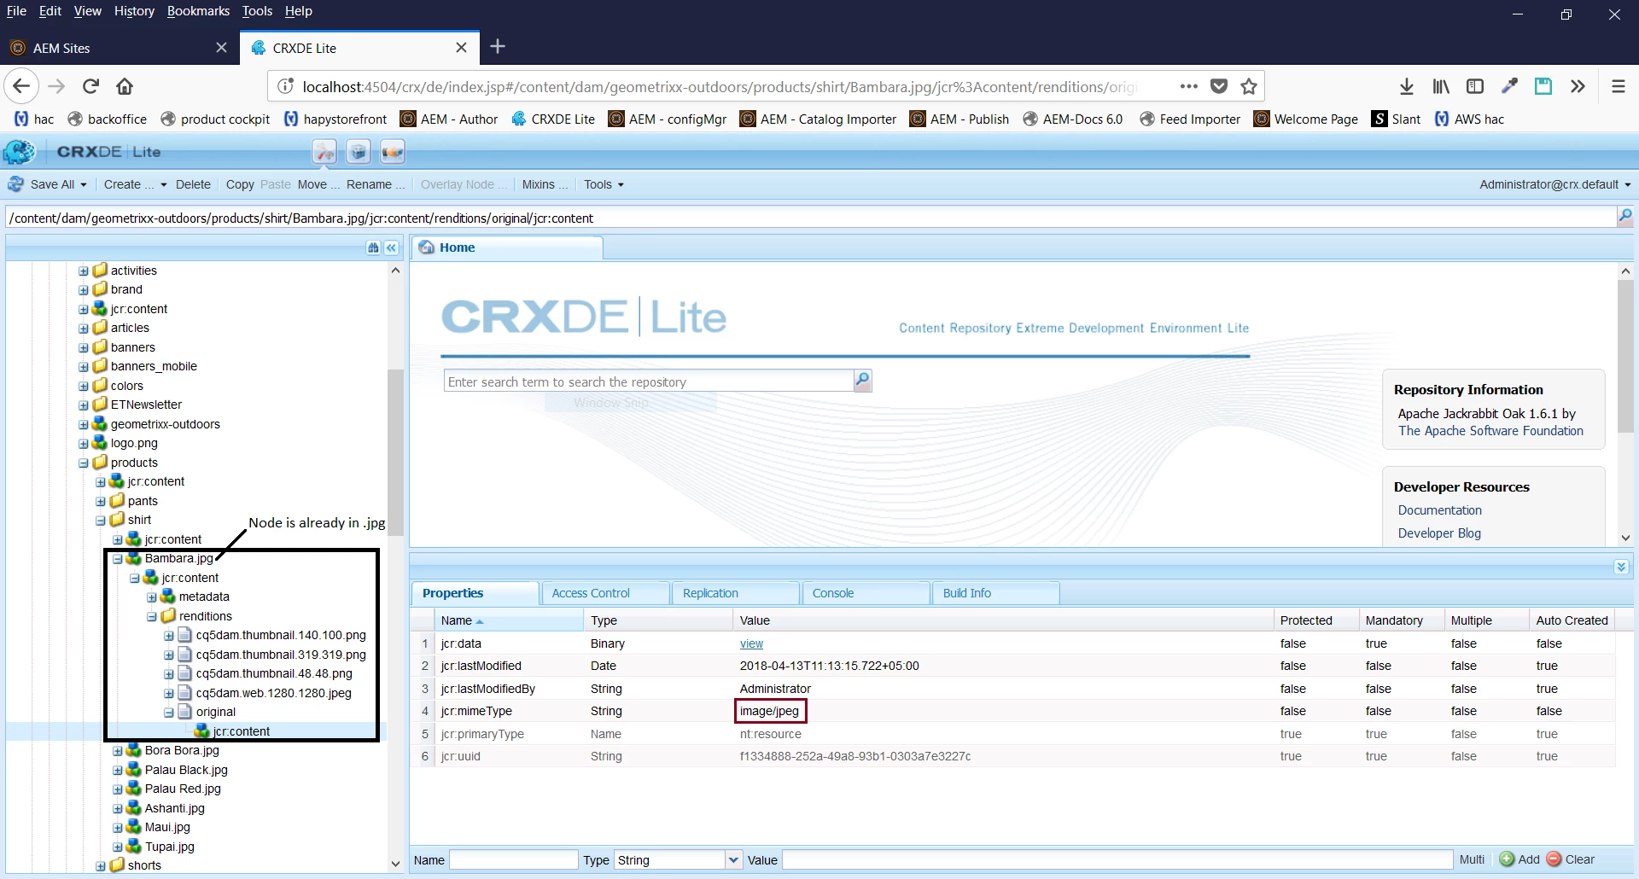Expand the metadata node

(x=152, y=597)
